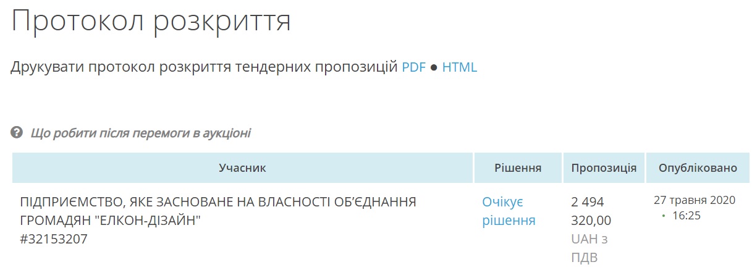Screen dimensions: 752x275
Task: Click the 'UAH з ПДВ' currency label
Action: pos(590,248)
